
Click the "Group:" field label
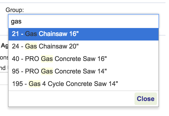click(15, 10)
